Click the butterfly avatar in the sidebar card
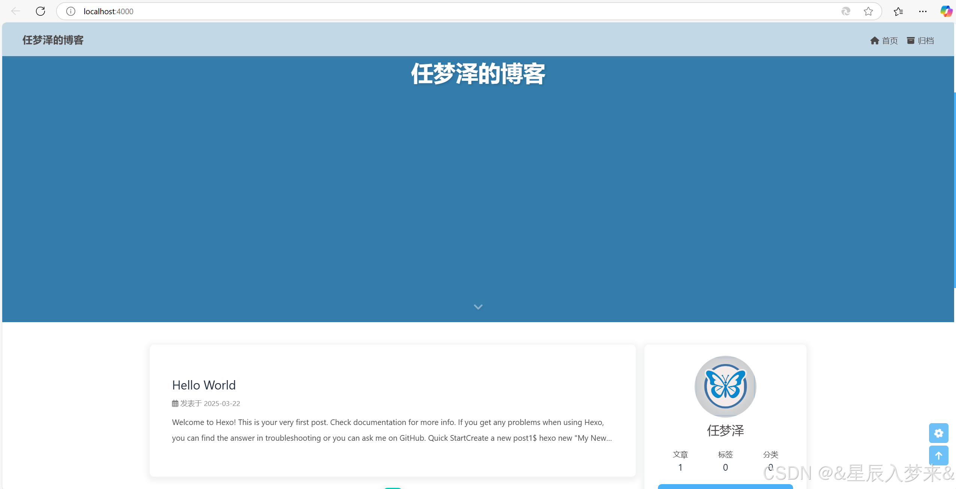956x489 pixels. coord(725,386)
